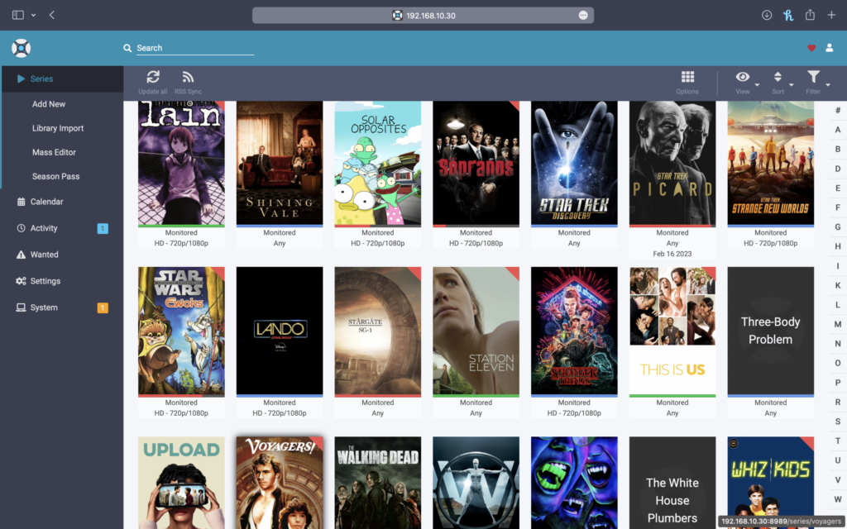Click the Activity count badge
Image resolution: width=847 pixels, height=529 pixels.
(x=103, y=228)
